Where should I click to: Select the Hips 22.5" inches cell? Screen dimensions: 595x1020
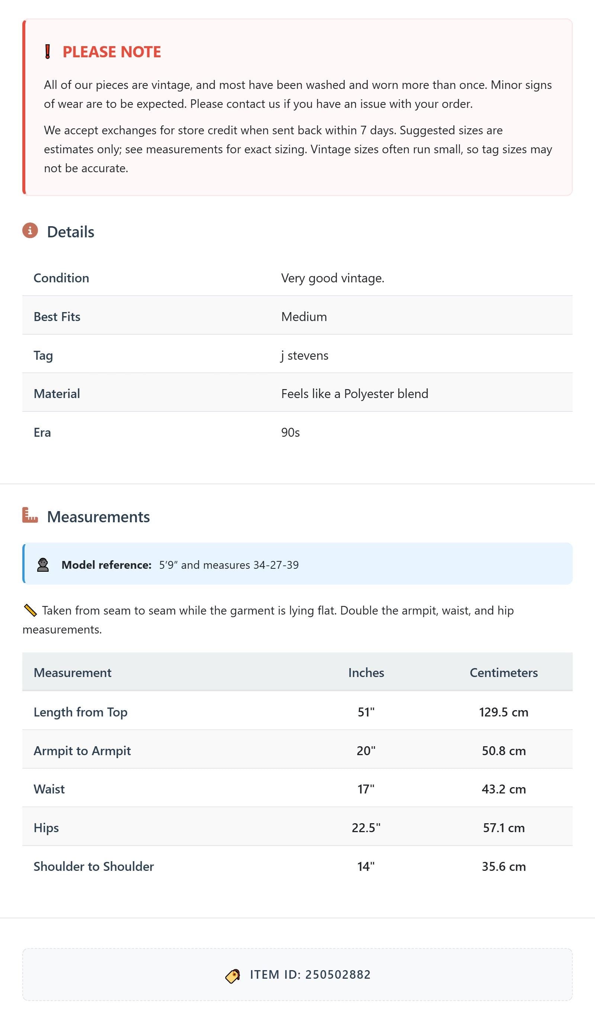pos(366,827)
